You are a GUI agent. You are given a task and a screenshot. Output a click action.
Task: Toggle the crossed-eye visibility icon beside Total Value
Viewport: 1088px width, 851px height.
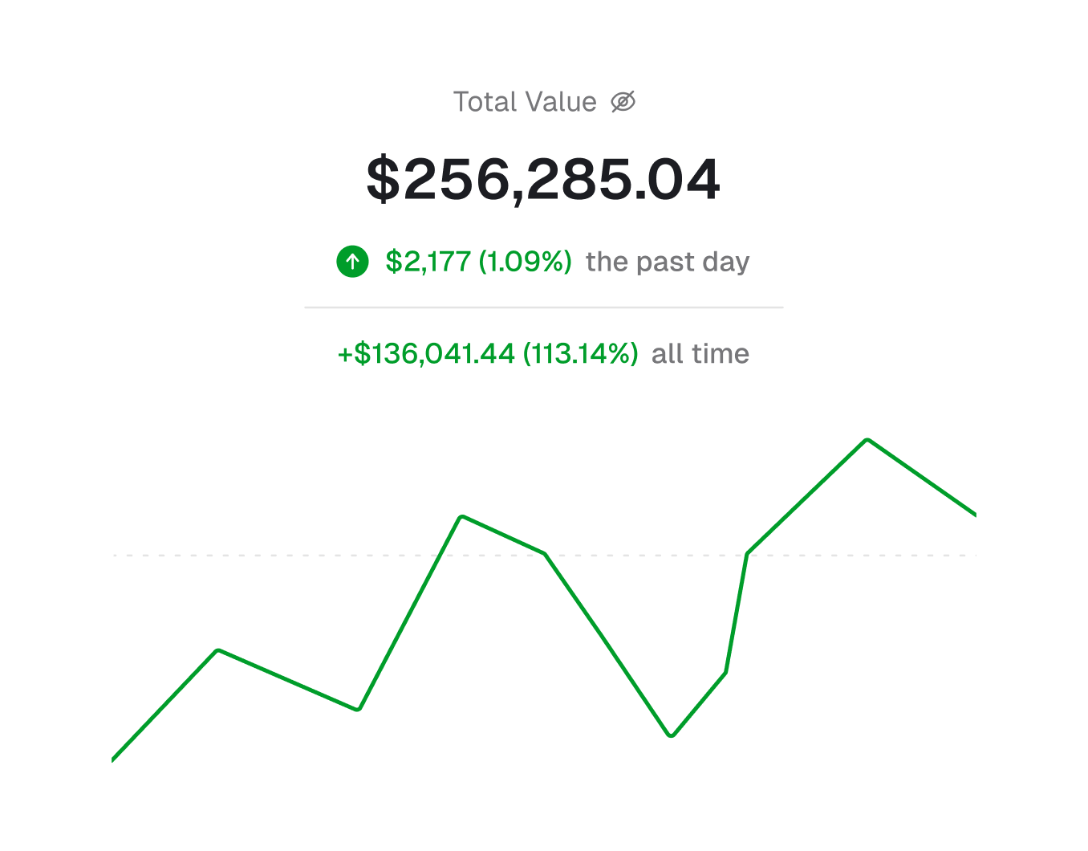623,101
